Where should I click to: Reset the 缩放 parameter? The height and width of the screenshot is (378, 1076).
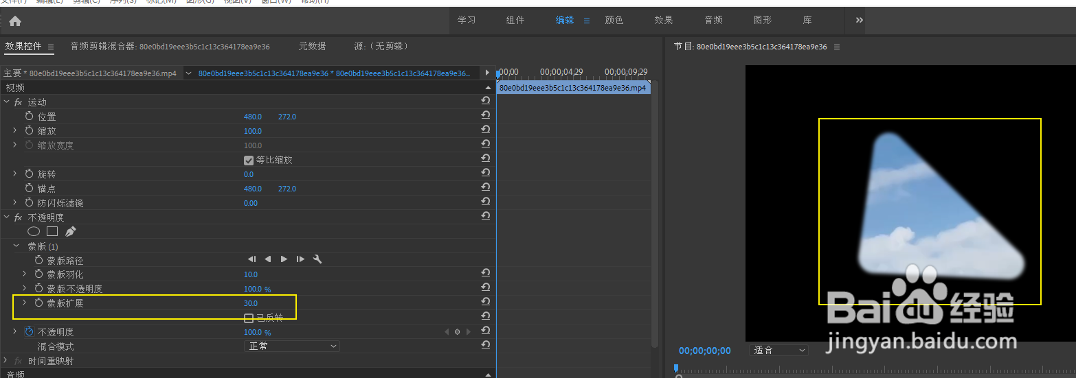(486, 130)
